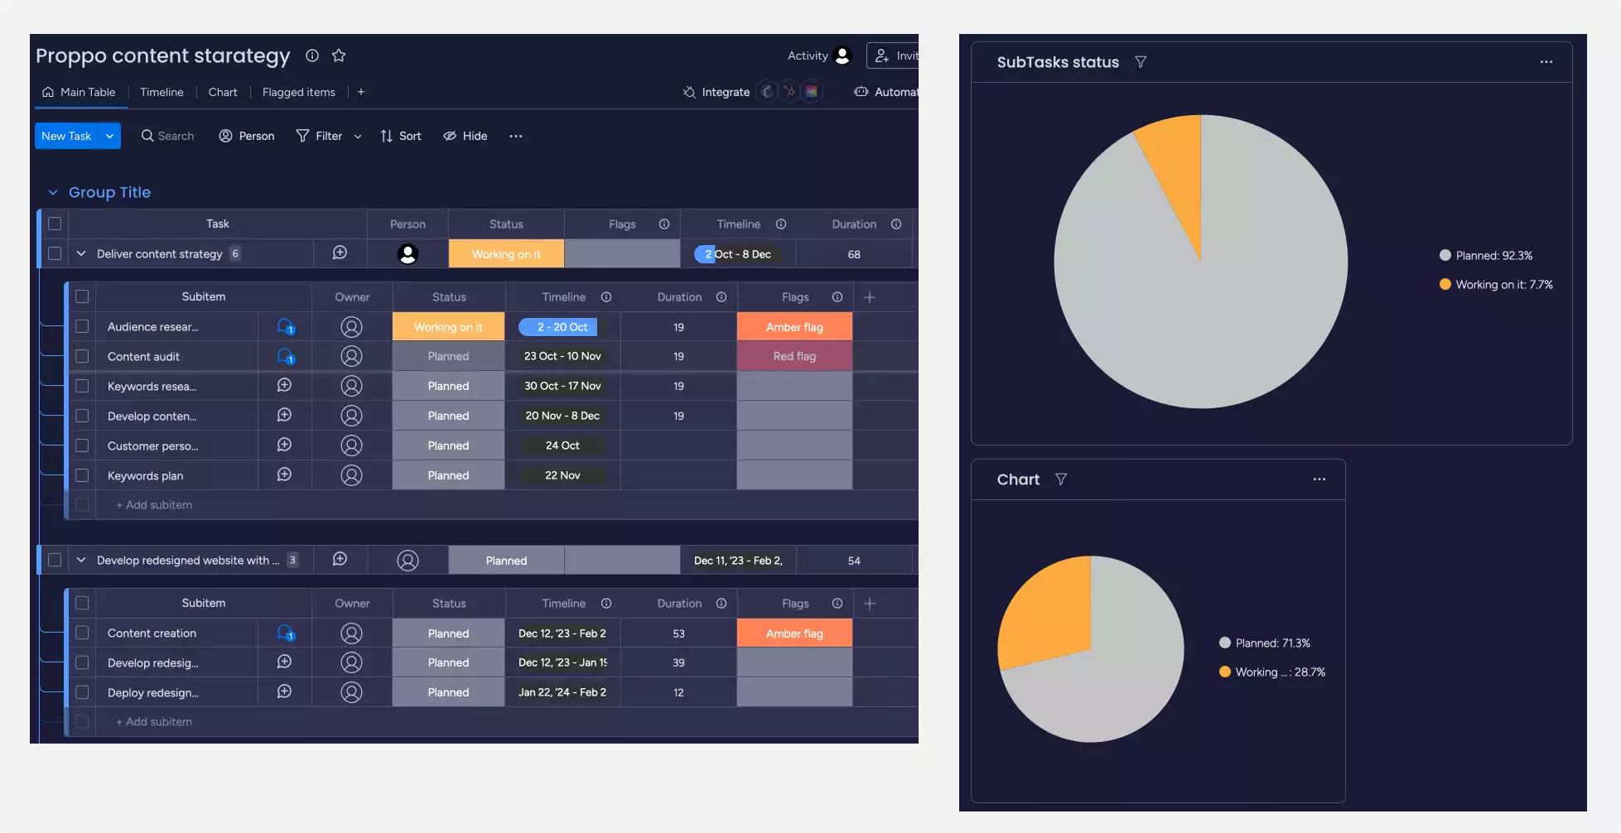Open Chart widget more options

pos(1319,479)
